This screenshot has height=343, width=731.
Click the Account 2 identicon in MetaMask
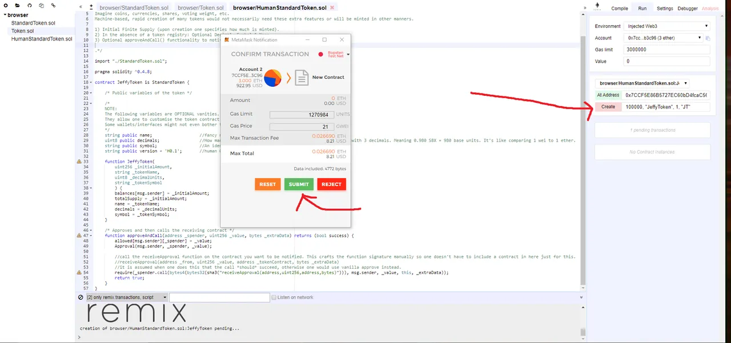272,78
